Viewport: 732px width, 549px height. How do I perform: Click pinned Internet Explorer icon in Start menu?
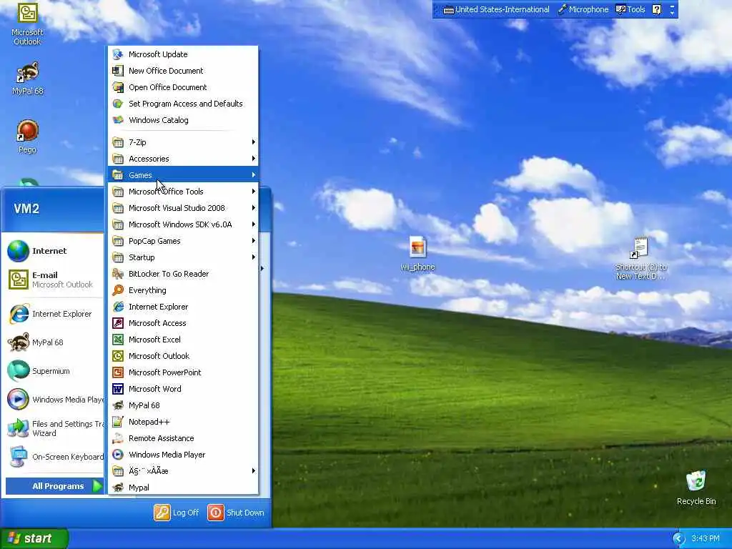pos(19,314)
